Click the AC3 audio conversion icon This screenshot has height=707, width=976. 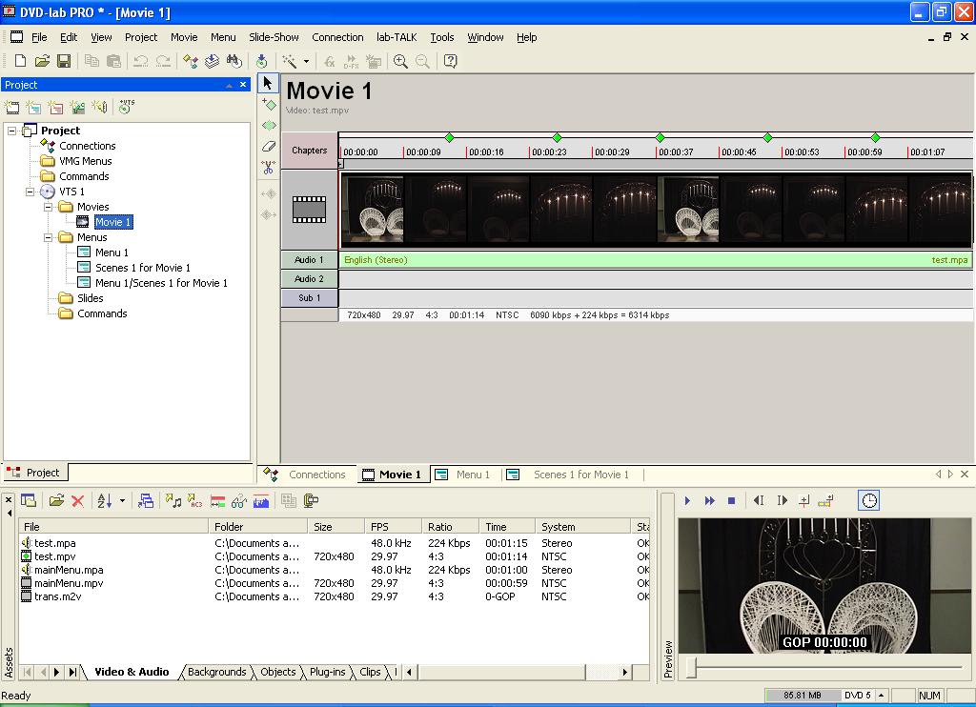[195, 501]
